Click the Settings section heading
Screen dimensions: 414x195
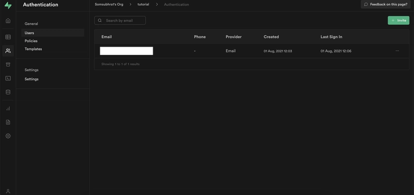pos(32,70)
